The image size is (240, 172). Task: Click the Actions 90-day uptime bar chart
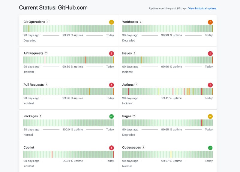tap(167, 91)
